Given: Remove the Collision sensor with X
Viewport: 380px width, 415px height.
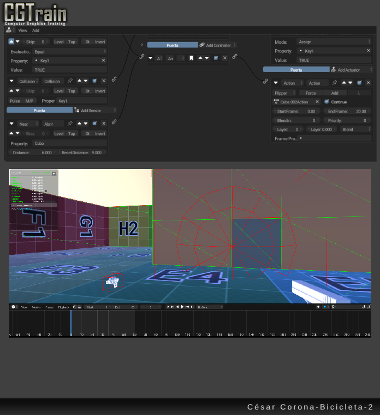Looking at the screenshot, I should coord(104,81).
